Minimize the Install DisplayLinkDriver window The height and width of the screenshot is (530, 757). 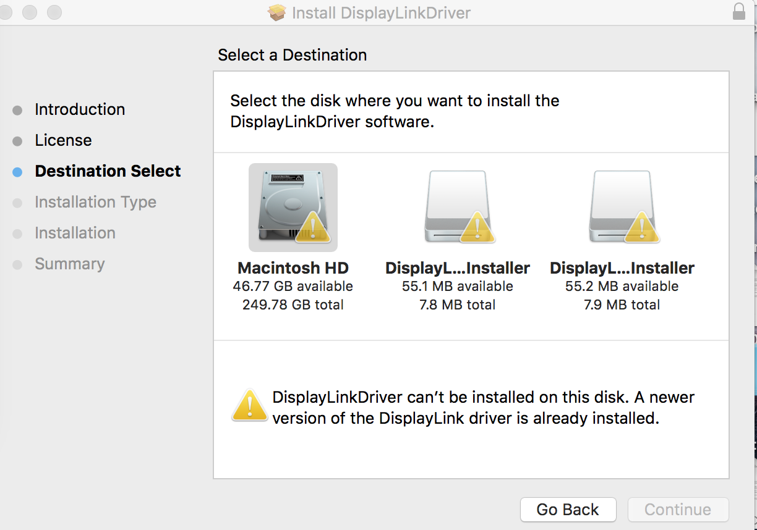30,12
